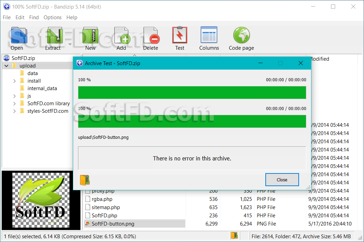The width and height of the screenshot is (364, 242).
Task: Select the install folder in the tree
Action: point(34,81)
